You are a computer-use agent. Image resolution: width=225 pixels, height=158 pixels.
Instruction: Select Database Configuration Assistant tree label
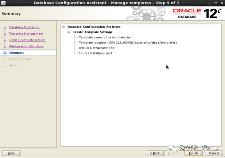pos(94,27)
